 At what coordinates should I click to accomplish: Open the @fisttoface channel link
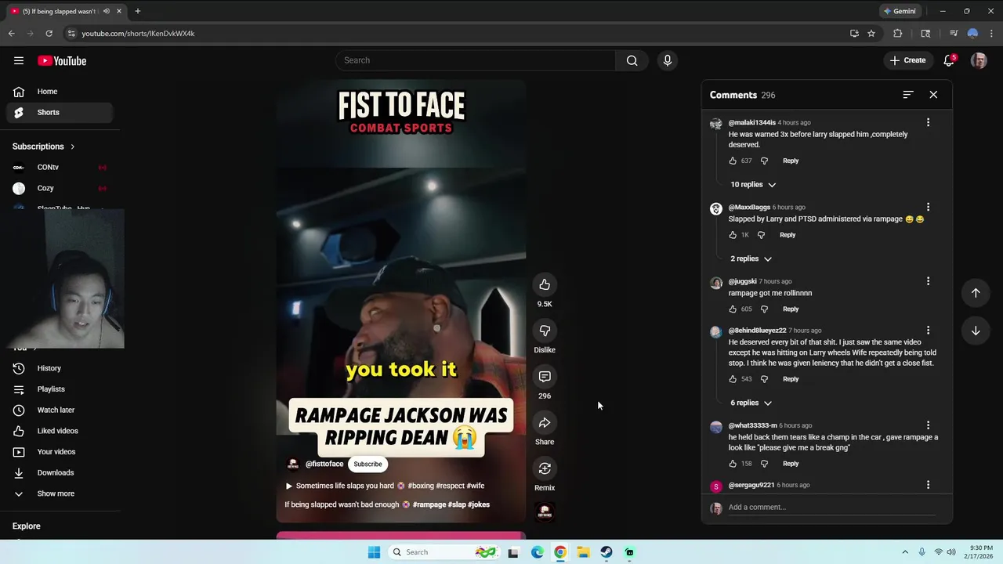tap(324, 465)
